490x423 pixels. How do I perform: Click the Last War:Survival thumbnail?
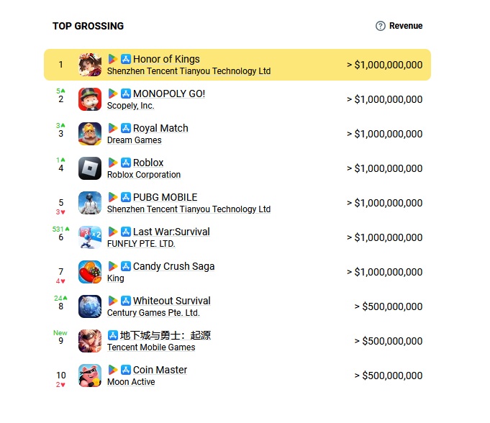coord(90,237)
